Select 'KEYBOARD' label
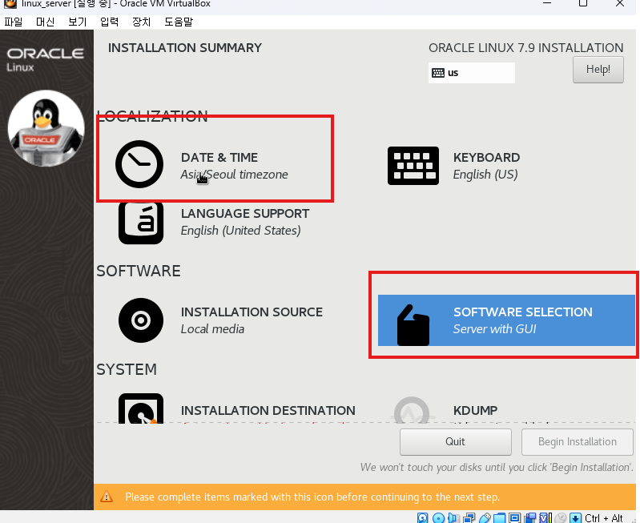Screen dimensions: 640x523 [x=486, y=158]
